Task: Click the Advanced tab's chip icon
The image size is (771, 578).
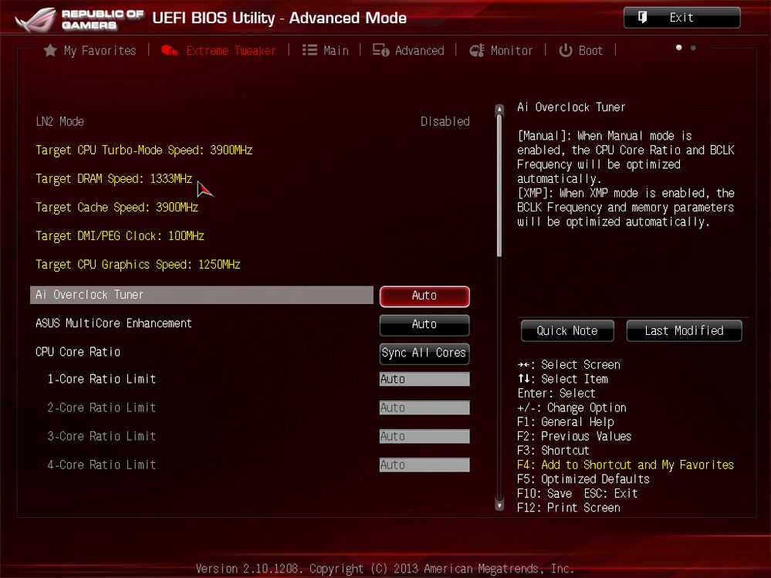Action: click(x=380, y=50)
